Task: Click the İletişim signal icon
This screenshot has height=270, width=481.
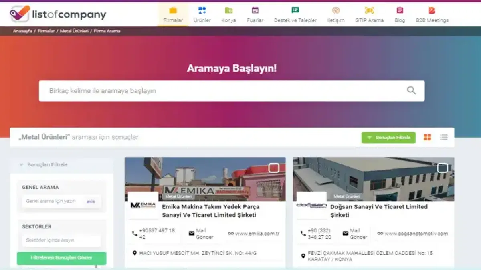Action: (336, 10)
